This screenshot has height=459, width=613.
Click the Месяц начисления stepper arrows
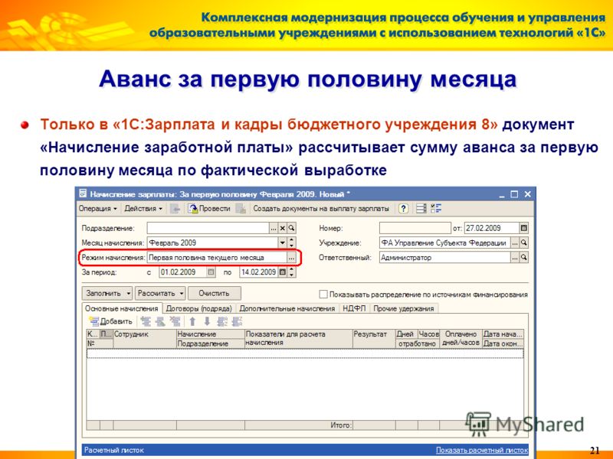pyautogui.click(x=292, y=243)
